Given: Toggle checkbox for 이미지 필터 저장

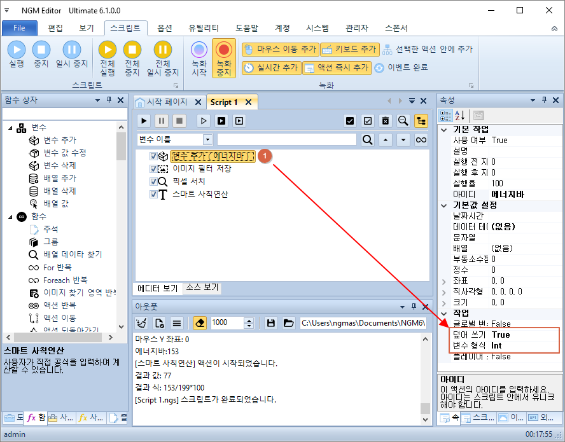Looking at the screenshot, I should click(153, 169).
